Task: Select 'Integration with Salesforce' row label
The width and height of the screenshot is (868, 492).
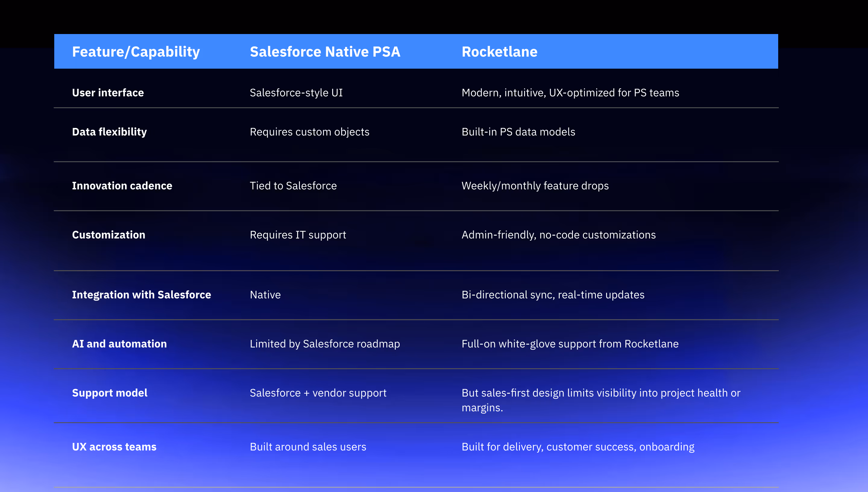Action: [141, 295]
